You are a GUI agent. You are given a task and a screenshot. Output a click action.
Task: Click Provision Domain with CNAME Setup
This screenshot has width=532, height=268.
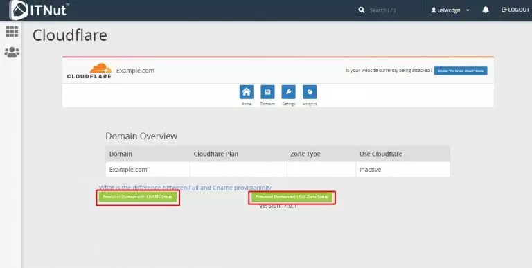click(x=138, y=197)
